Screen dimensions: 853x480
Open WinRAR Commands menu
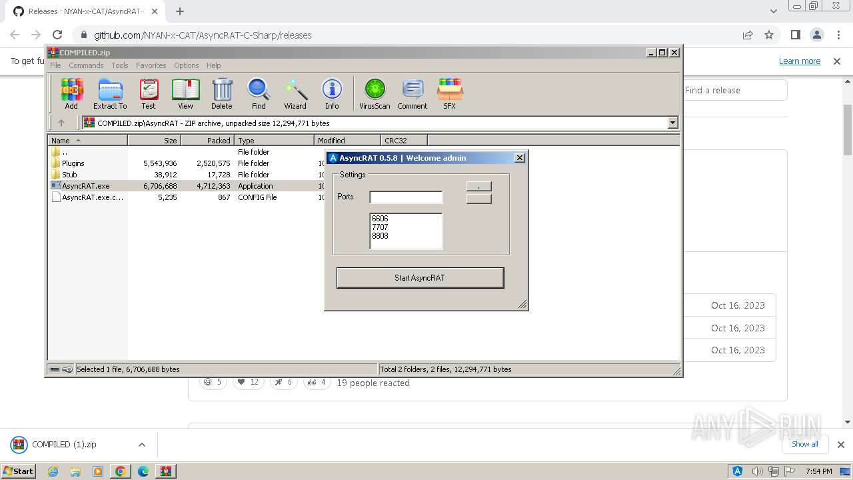(x=86, y=65)
